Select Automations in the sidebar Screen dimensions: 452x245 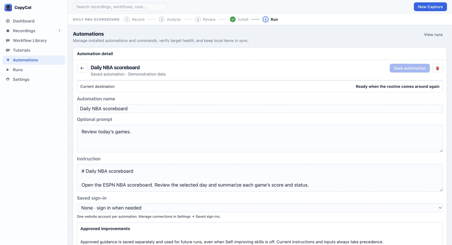(34, 60)
